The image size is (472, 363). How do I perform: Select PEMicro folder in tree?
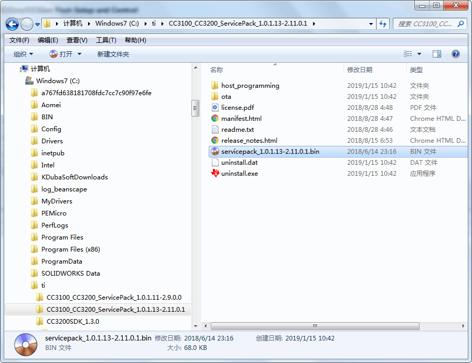(x=54, y=213)
